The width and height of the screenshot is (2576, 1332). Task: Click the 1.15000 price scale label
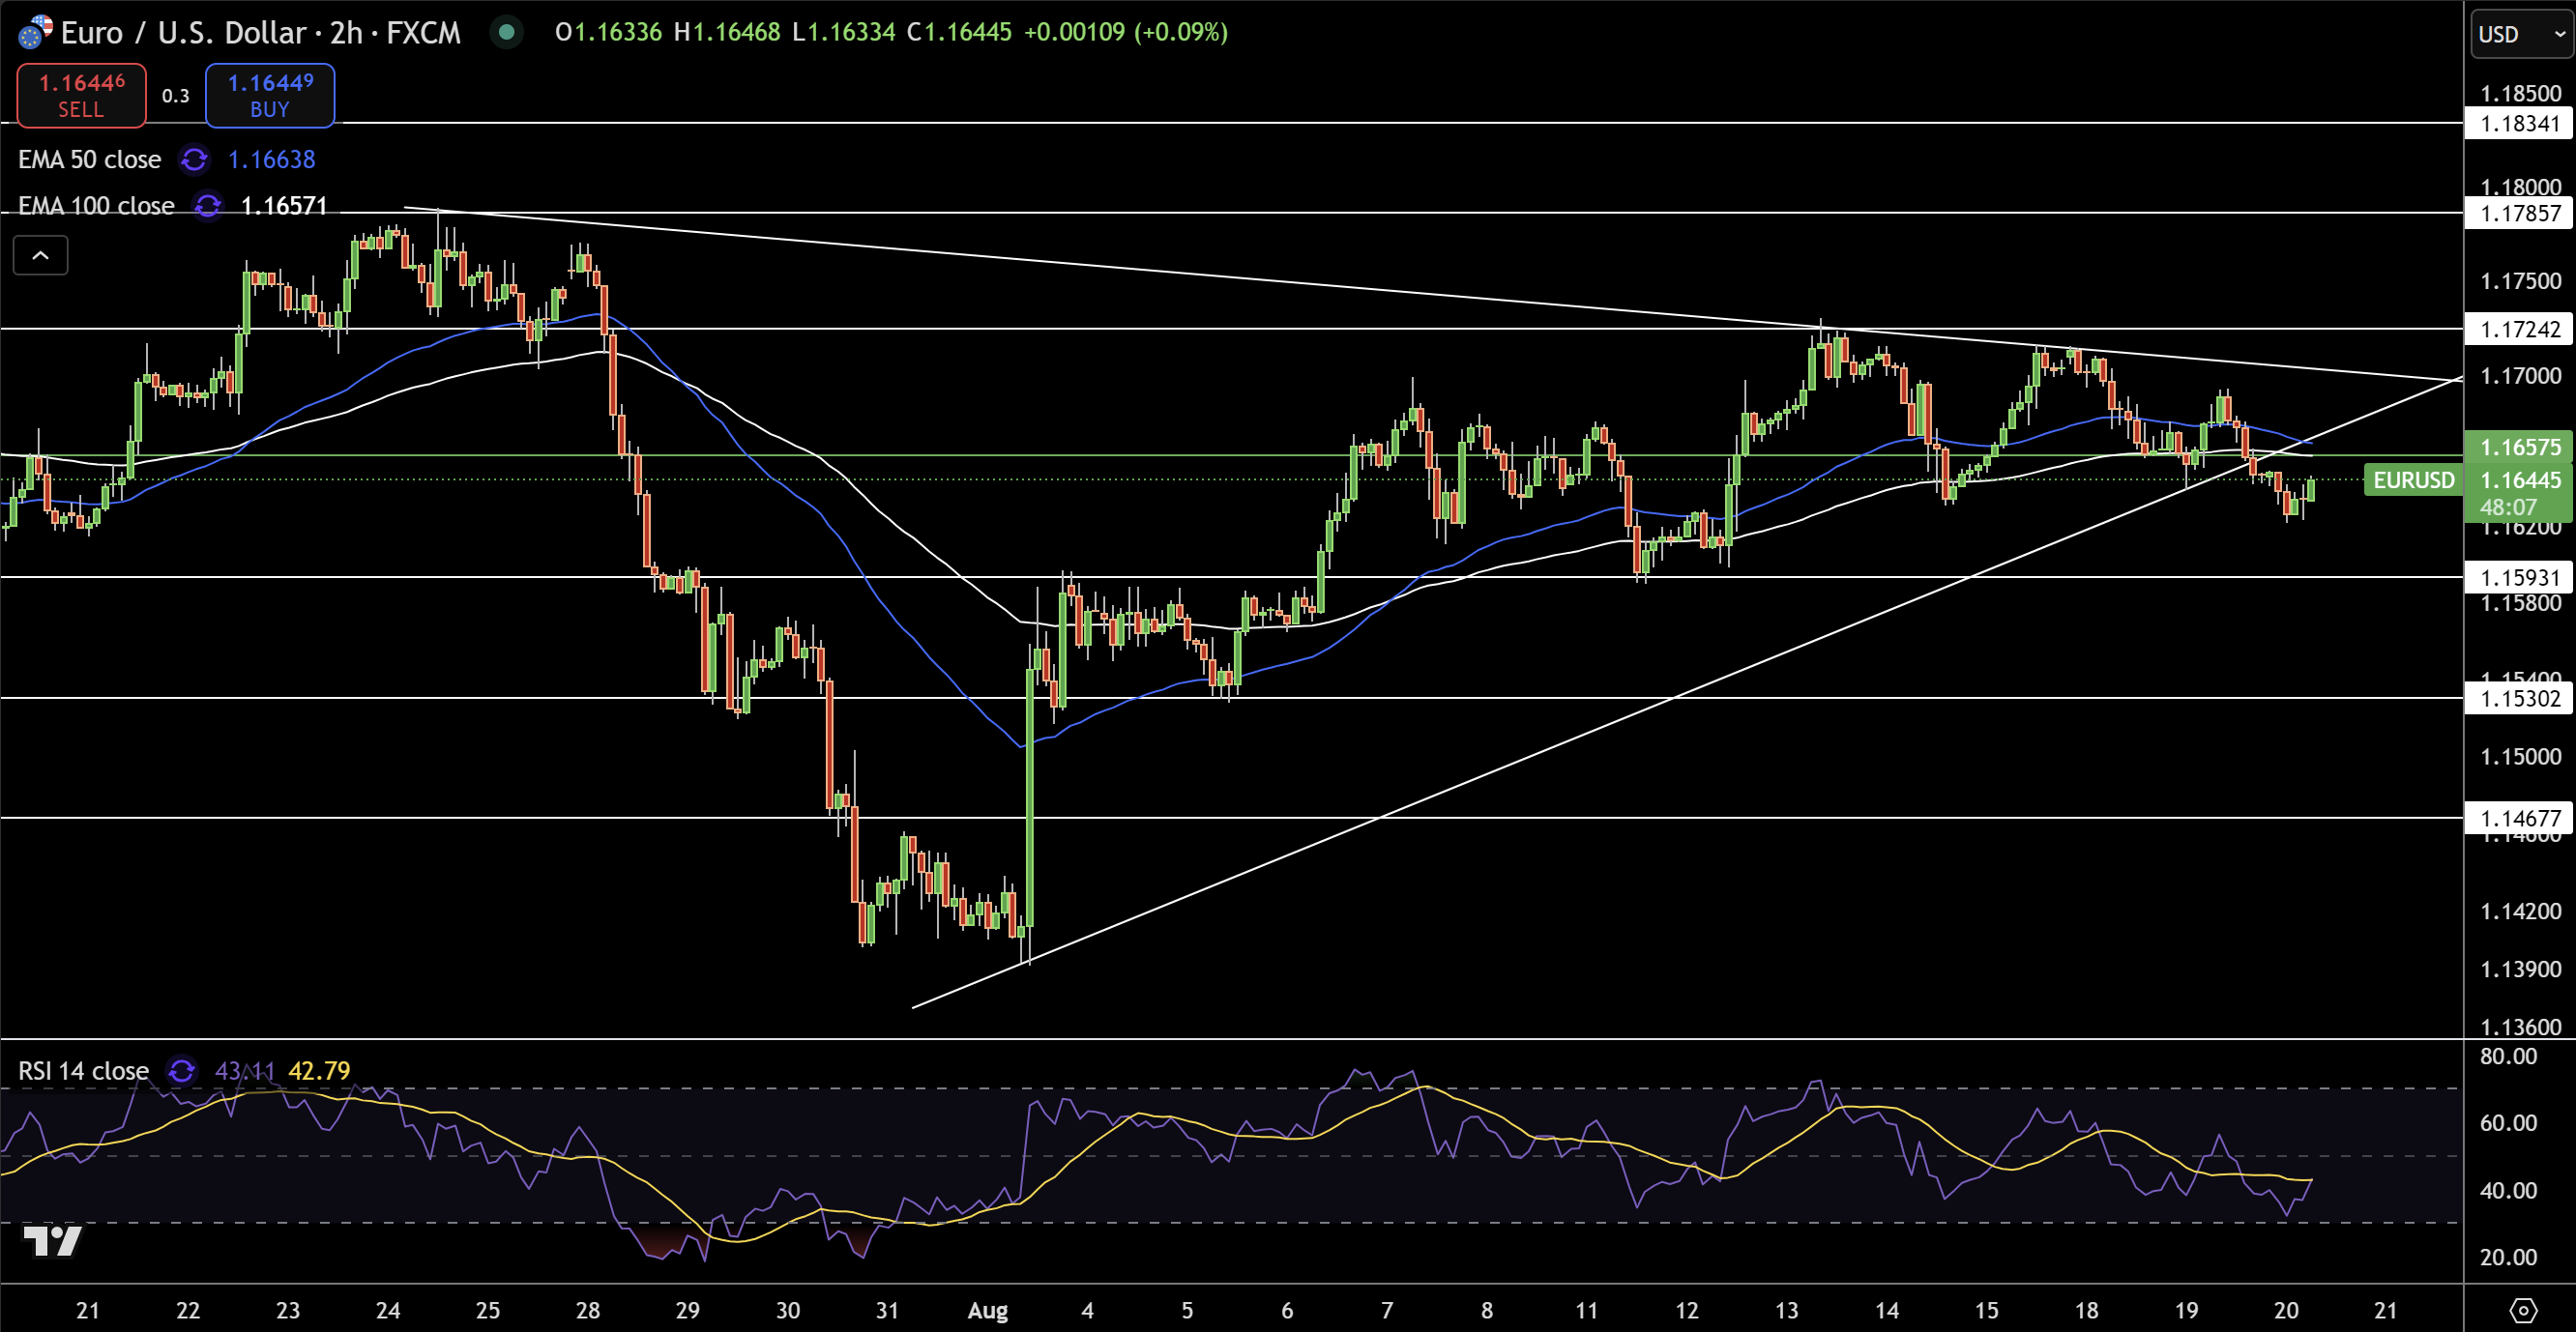coord(2521,756)
